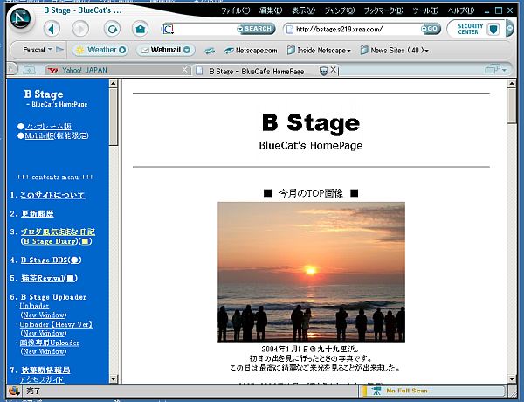Open the B Stage Diary link
Image resolution: width=524 pixels, height=402 pixels.
[x=50, y=241]
